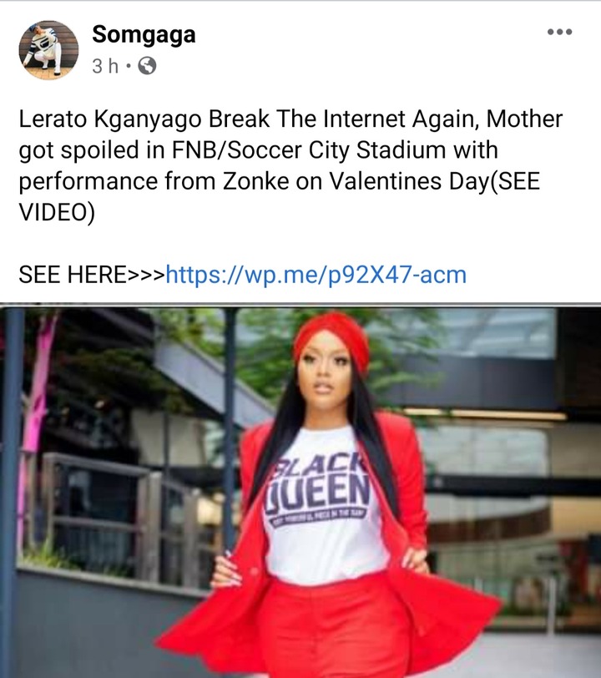601x678 pixels.
Task: Click the "VIDEO)" text in post
Action: (x=57, y=212)
